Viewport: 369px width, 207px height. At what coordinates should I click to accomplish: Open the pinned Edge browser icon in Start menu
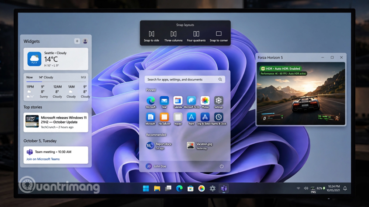point(151,101)
